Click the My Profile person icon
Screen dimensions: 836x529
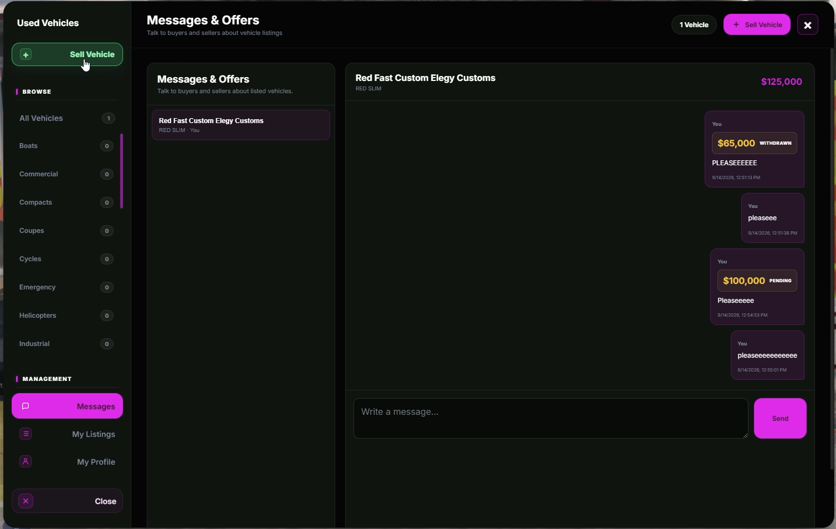click(x=25, y=461)
